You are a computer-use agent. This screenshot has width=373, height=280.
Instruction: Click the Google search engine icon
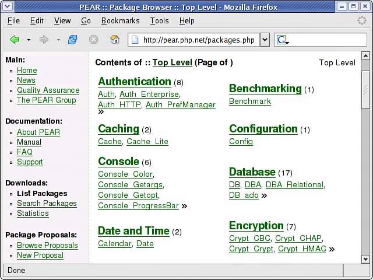click(282, 40)
